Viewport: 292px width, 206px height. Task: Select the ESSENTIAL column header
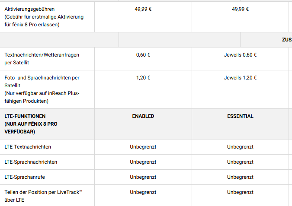[x=240, y=116]
